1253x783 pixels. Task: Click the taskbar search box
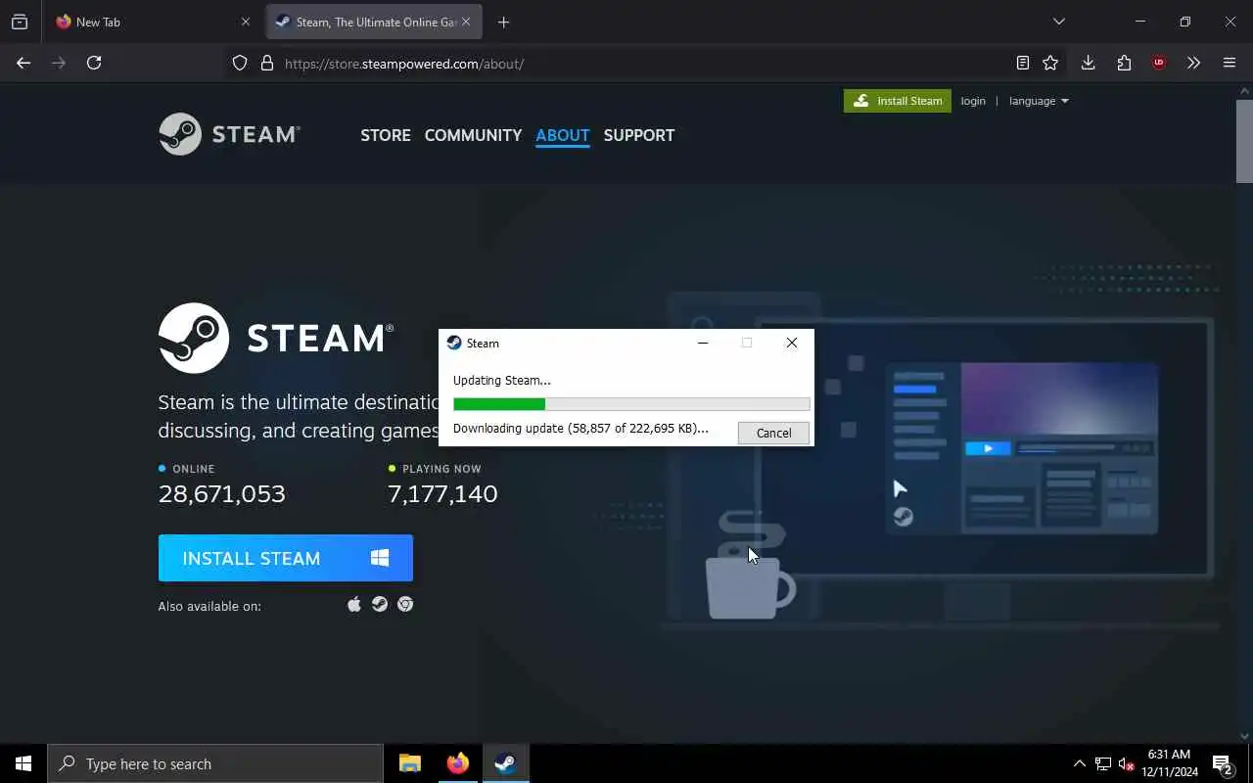point(215,763)
